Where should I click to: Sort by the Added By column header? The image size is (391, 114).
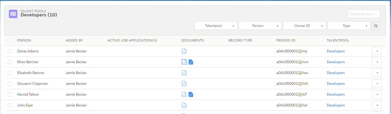[74, 41]
